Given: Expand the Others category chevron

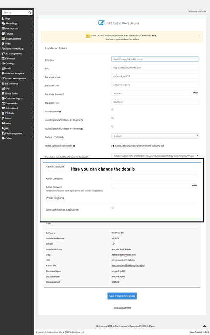Looking at the screenshot, I should [33, 138].
